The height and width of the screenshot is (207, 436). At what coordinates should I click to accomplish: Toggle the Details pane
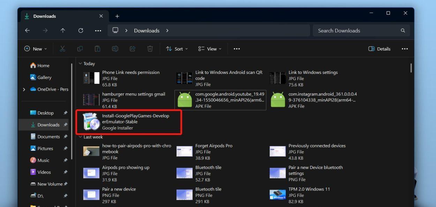[379, 49]
